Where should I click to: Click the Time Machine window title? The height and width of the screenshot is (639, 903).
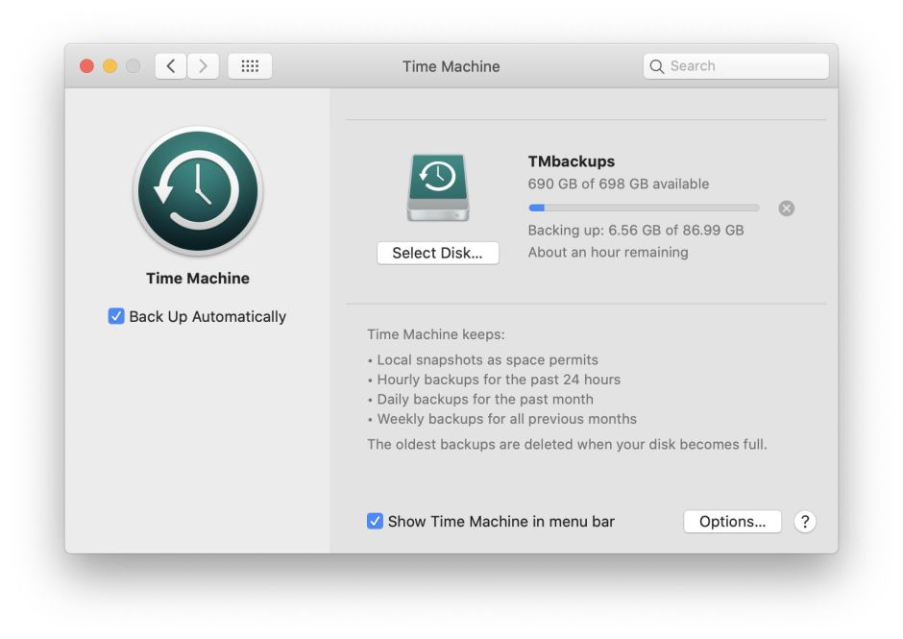(x=451, y=66)
